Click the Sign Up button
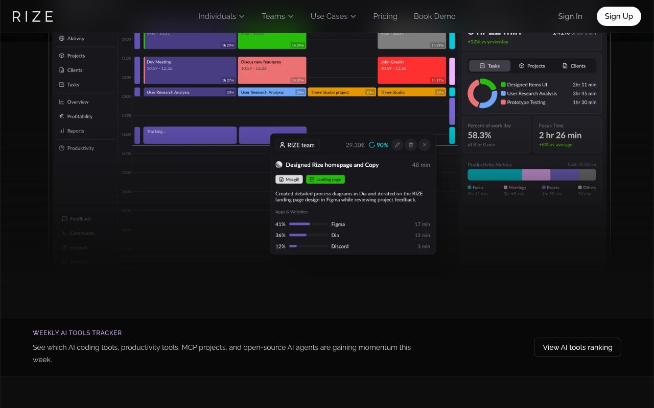Screen dimensions: 654x408 pos(619,16)
